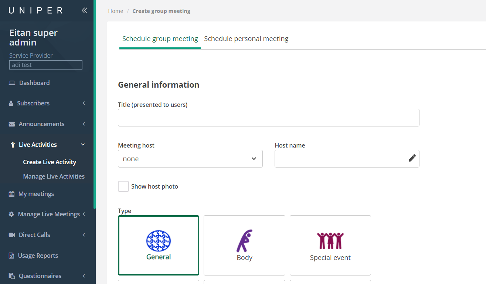Open Manage Live Activities page
Screen dimensions: 486x284
tap(54, 176)
